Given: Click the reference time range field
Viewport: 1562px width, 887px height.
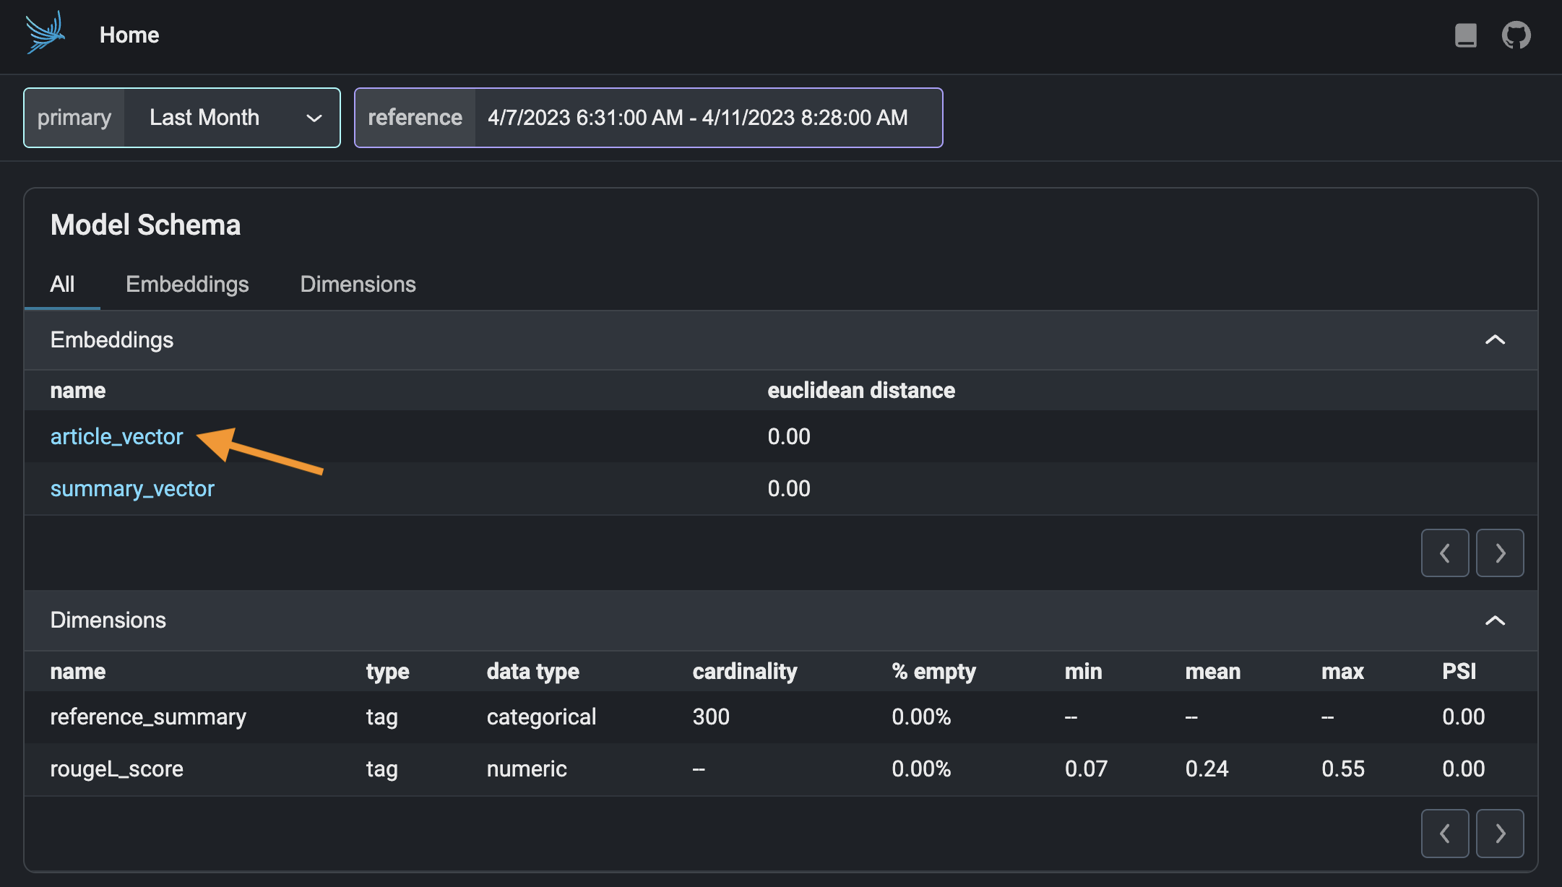Looking at the screenshot, I should (x=697, y=118).
